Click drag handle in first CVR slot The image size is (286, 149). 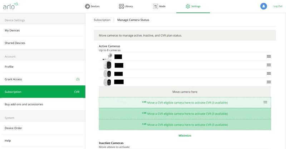pos(265,102)
